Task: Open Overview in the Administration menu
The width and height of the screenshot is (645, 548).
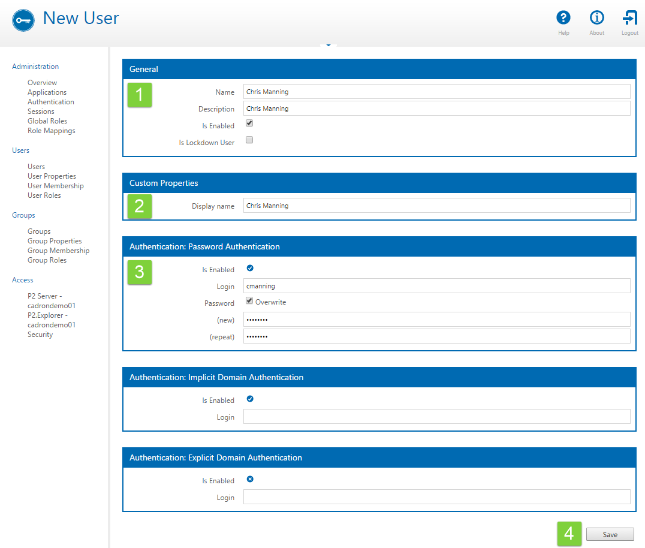Action: tap(42, 83)
